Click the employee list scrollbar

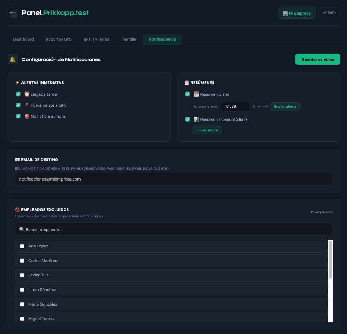(x=330, y=260)
